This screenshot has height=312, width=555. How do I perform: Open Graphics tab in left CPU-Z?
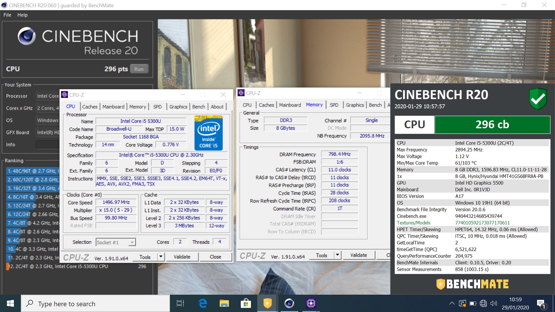pos(178,107)
